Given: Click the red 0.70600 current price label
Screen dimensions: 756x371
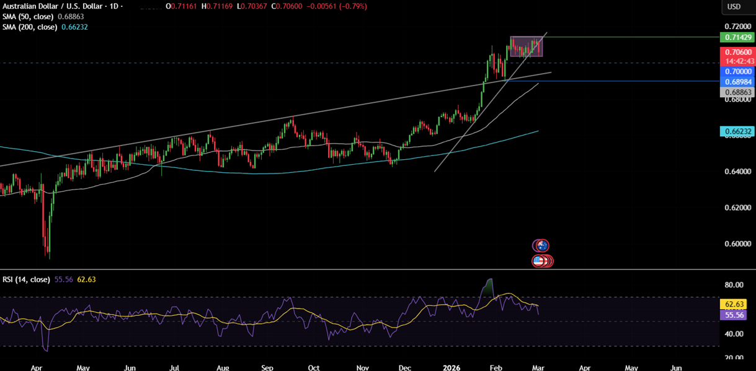Looking at the screenshot, I should click(737, 53).
